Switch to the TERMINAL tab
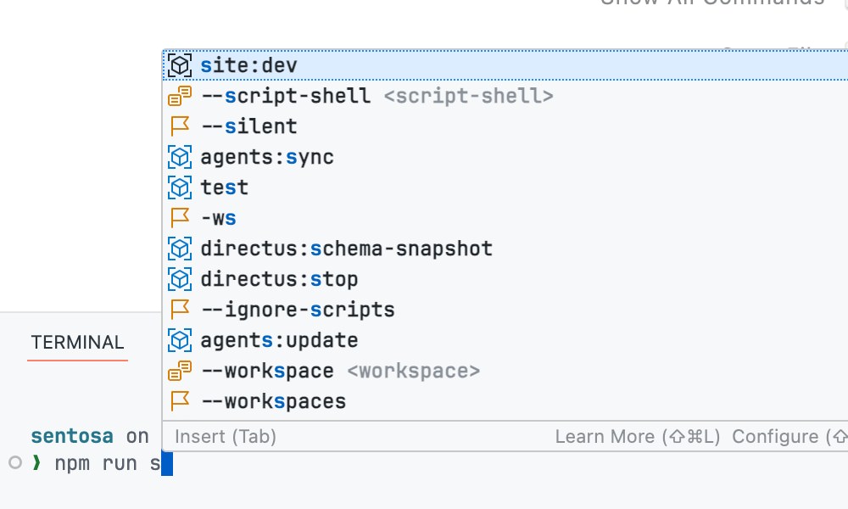 [x=77, y=342]
